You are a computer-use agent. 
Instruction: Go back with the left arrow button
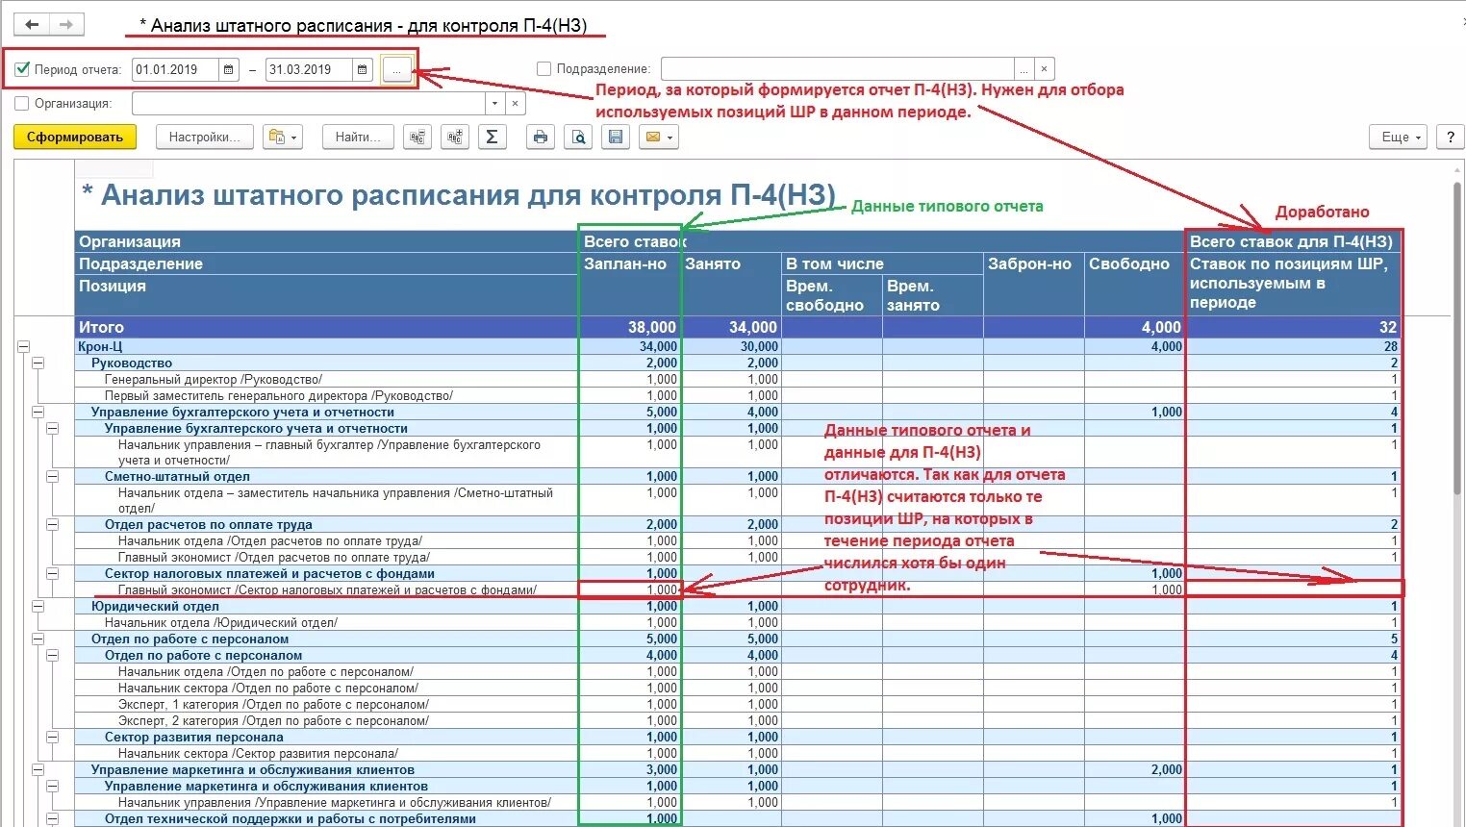[33, 24]
